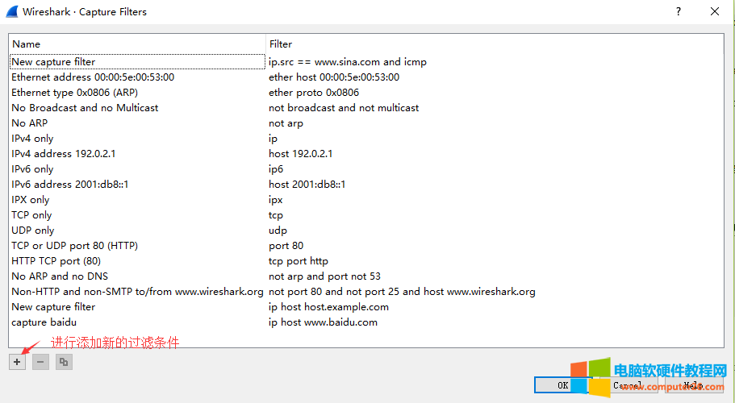735x403 pixels.
Task: Select the "IPv4 only" row
Action: tap(32, 139)
